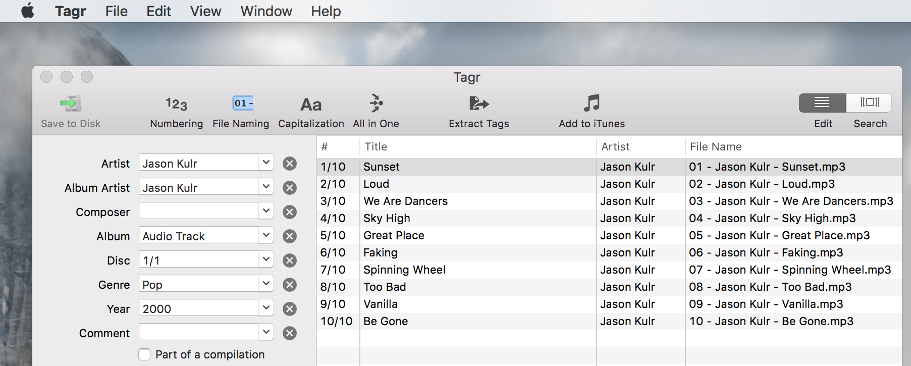Click track number 3/10
The height and width of the screenshot is (366, 911).
(333, 201)
